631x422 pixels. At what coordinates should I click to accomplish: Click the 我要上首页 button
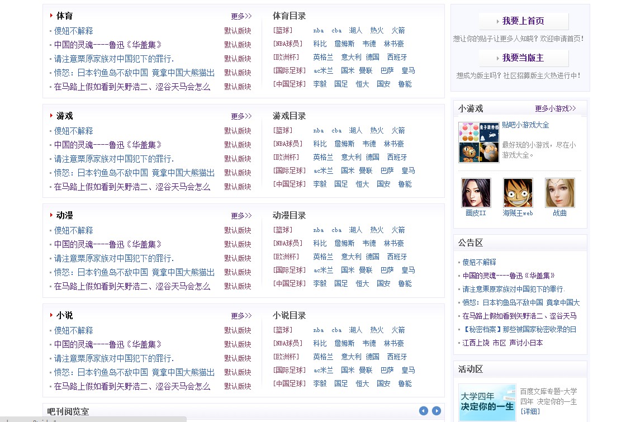(524, 21)
